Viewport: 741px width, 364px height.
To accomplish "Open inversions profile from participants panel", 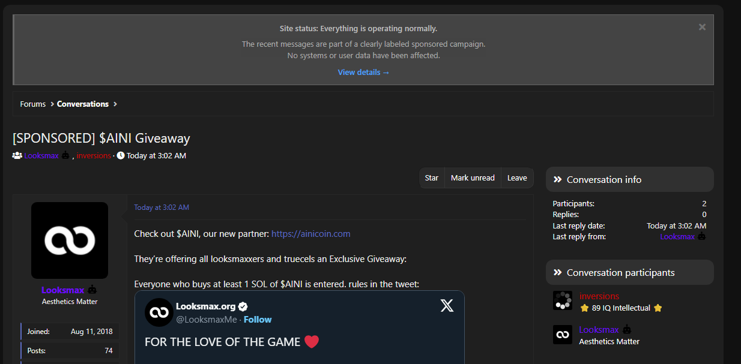I will [599, 296].
